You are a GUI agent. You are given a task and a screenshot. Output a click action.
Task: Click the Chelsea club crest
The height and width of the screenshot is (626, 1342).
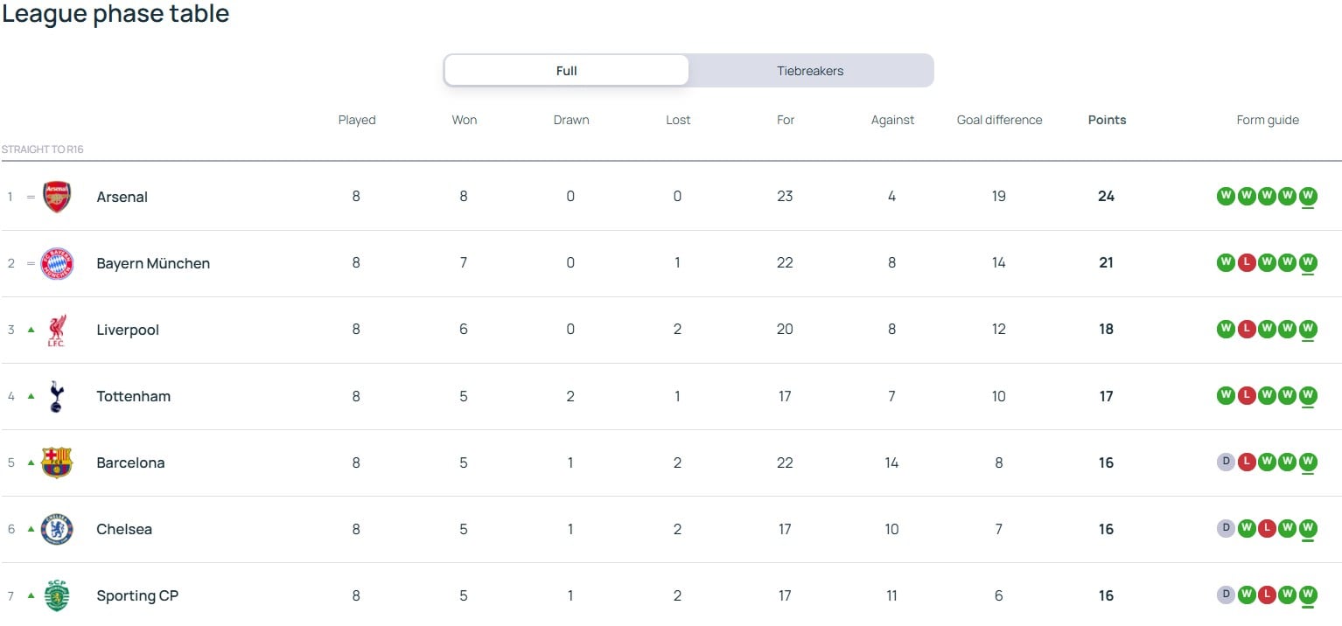pos(57,529)
